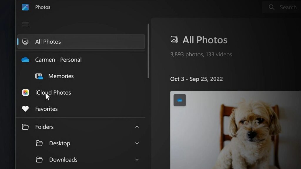This screenshot has width=301, height=169.
Task: Click the sidebar vertical scrollbar
Action: (x=148, y=51)
